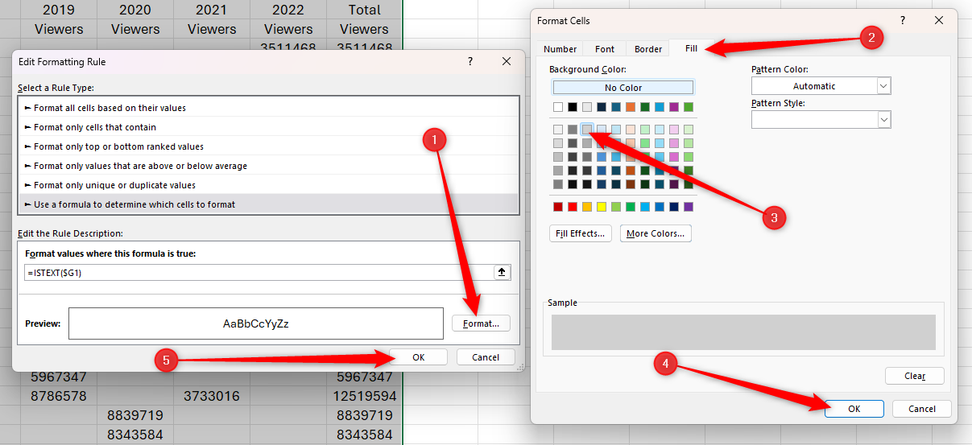972x445 pixels.
Task: Open the Pattern Style dropdown
Action: (x=883, y=119)
